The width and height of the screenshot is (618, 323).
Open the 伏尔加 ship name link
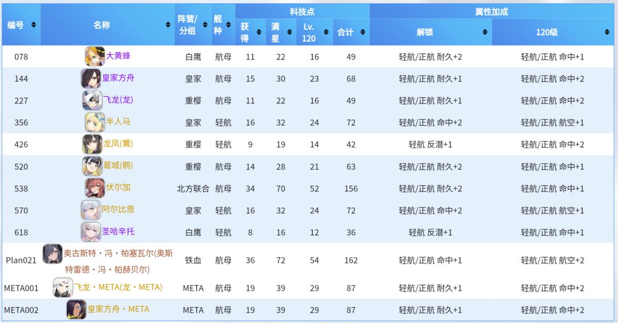pyautogui.click(x=118, y=188)
